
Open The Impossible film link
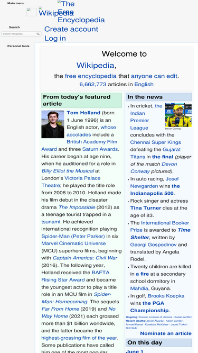point(77,207)
